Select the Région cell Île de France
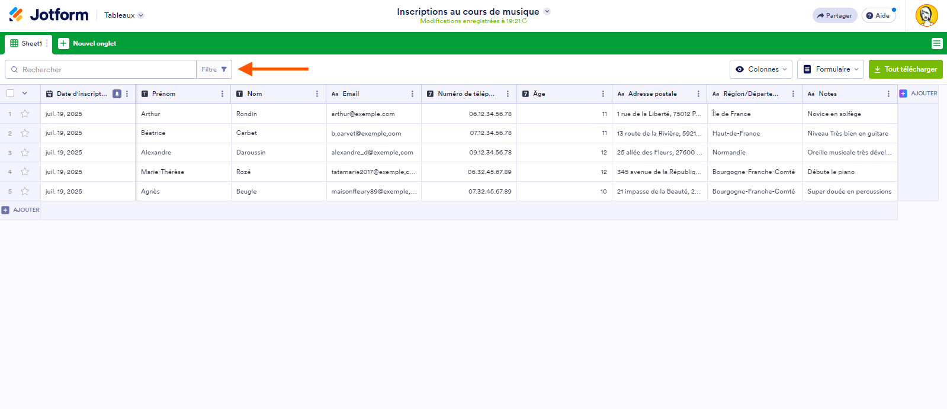 [755, 114]
